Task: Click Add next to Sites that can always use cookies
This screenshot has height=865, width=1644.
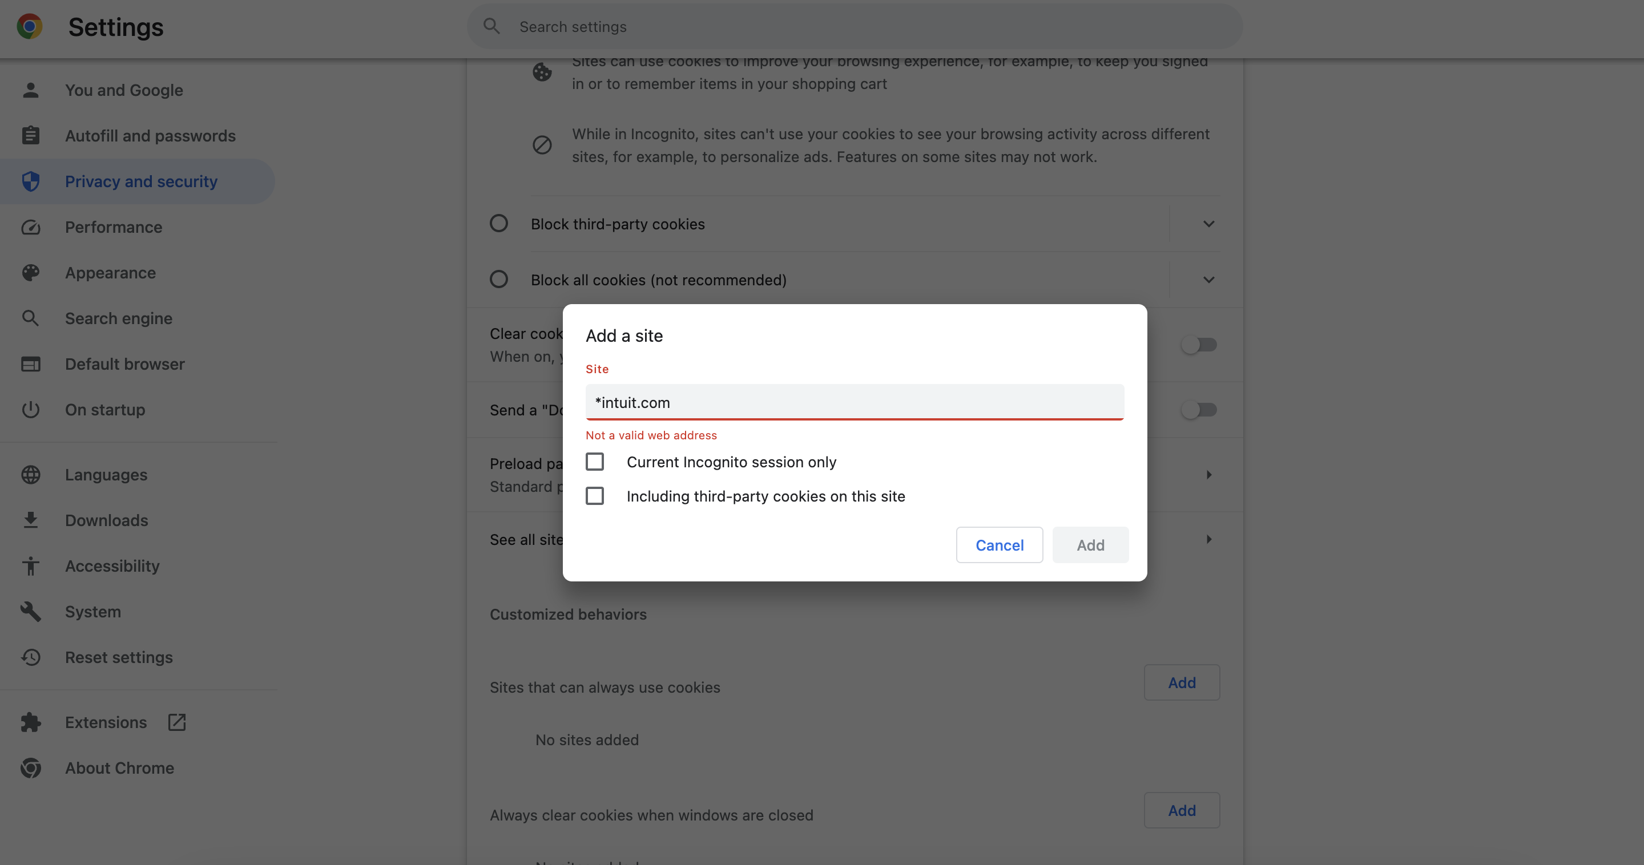Action: tap(1181, 682)
